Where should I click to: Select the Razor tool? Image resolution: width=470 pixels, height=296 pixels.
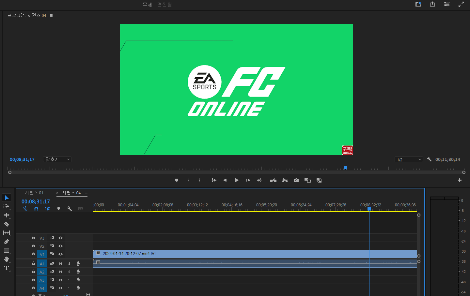click(x=7, y=224)
